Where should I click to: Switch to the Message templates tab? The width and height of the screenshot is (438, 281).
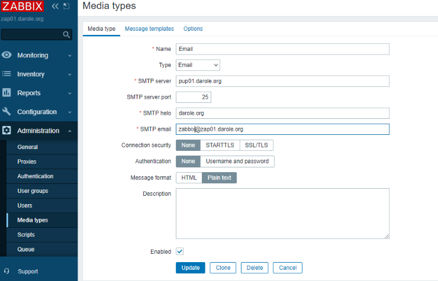pos(149,28)
